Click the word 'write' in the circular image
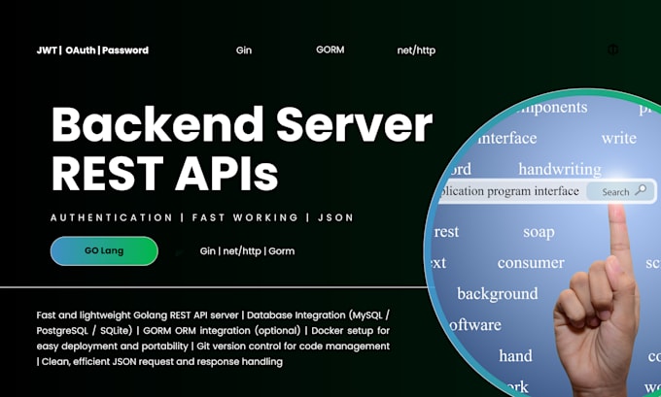661x397 pixels. point(619,138)
